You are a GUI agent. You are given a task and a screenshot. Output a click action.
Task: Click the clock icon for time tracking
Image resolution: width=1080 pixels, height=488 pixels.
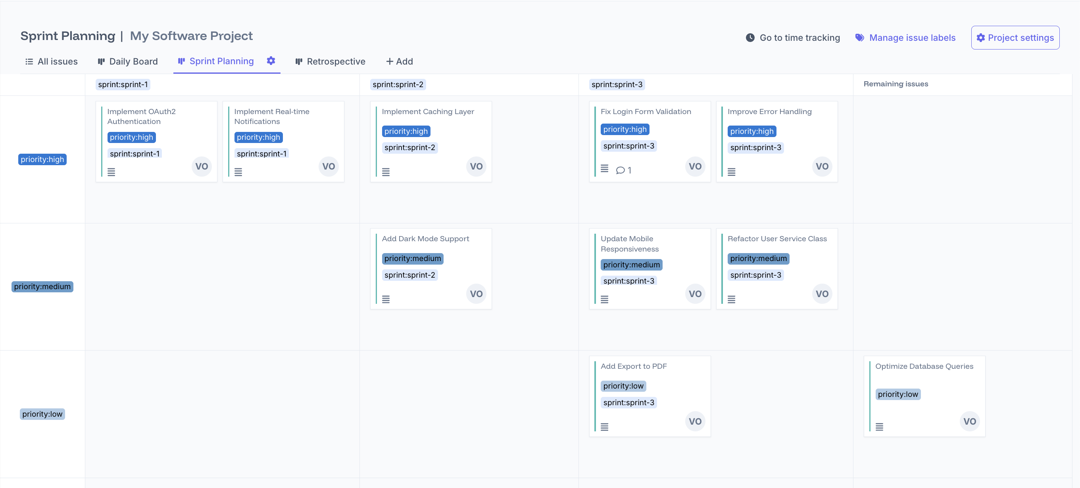(x=750, y=38)
